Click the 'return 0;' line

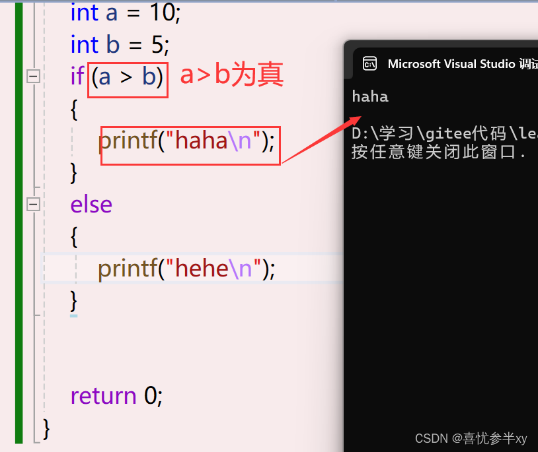point(116,396)
